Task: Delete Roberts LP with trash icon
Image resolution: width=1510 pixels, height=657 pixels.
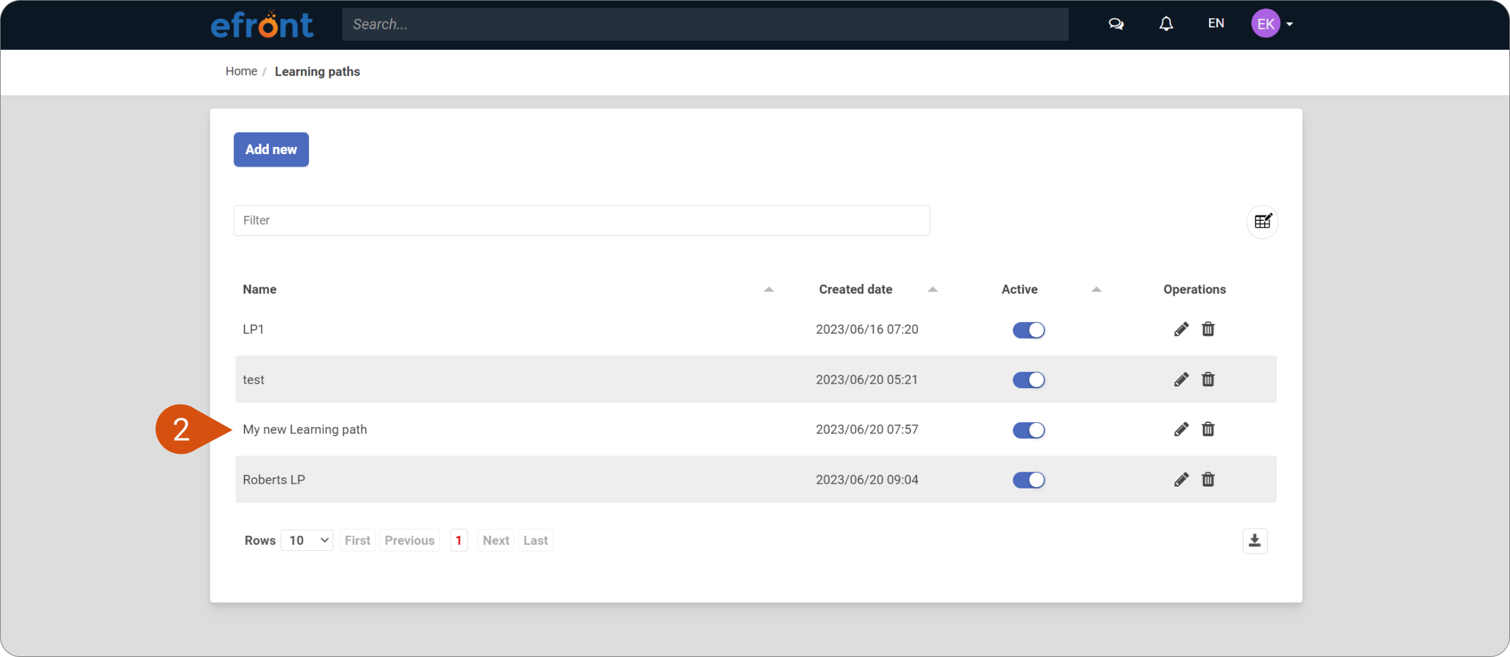Action: coord(1208,480)
